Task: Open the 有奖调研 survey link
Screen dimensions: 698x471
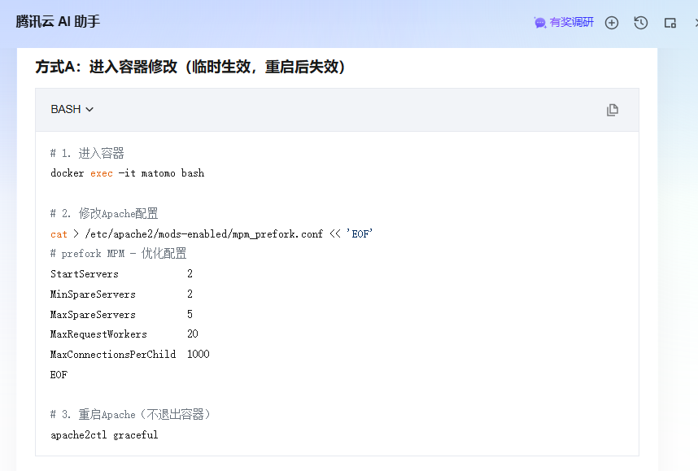Action: (564, 23)
